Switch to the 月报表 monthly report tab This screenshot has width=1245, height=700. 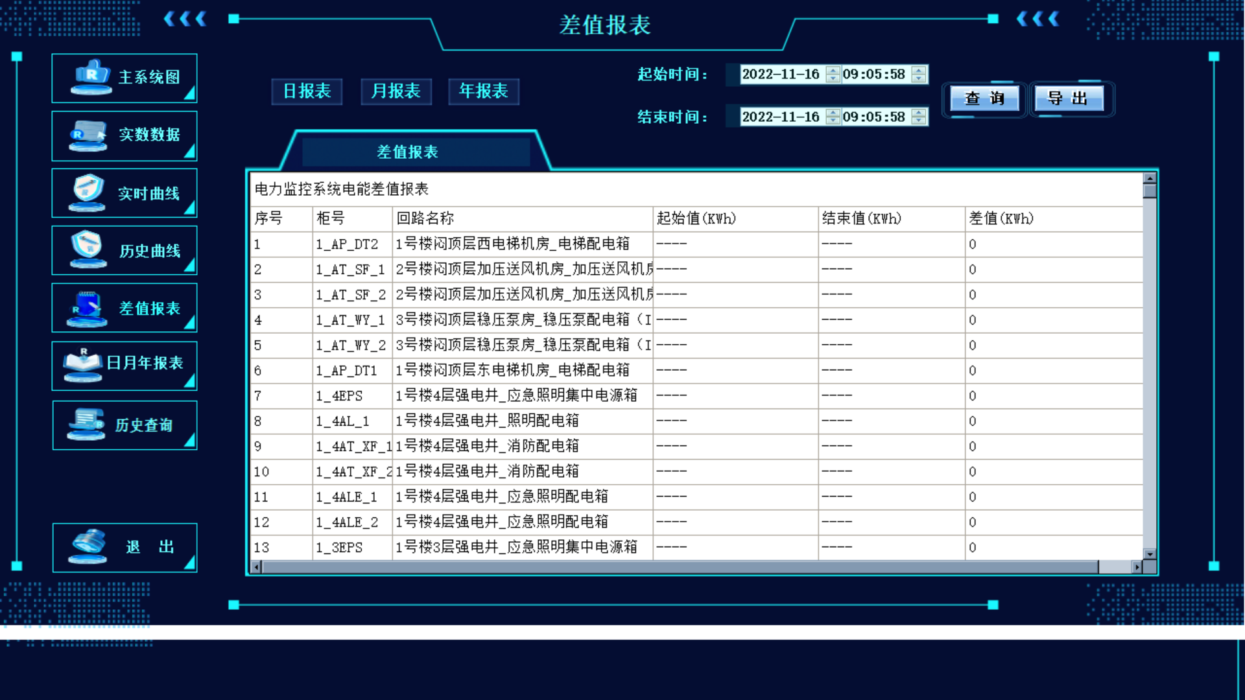coord(396,91)
